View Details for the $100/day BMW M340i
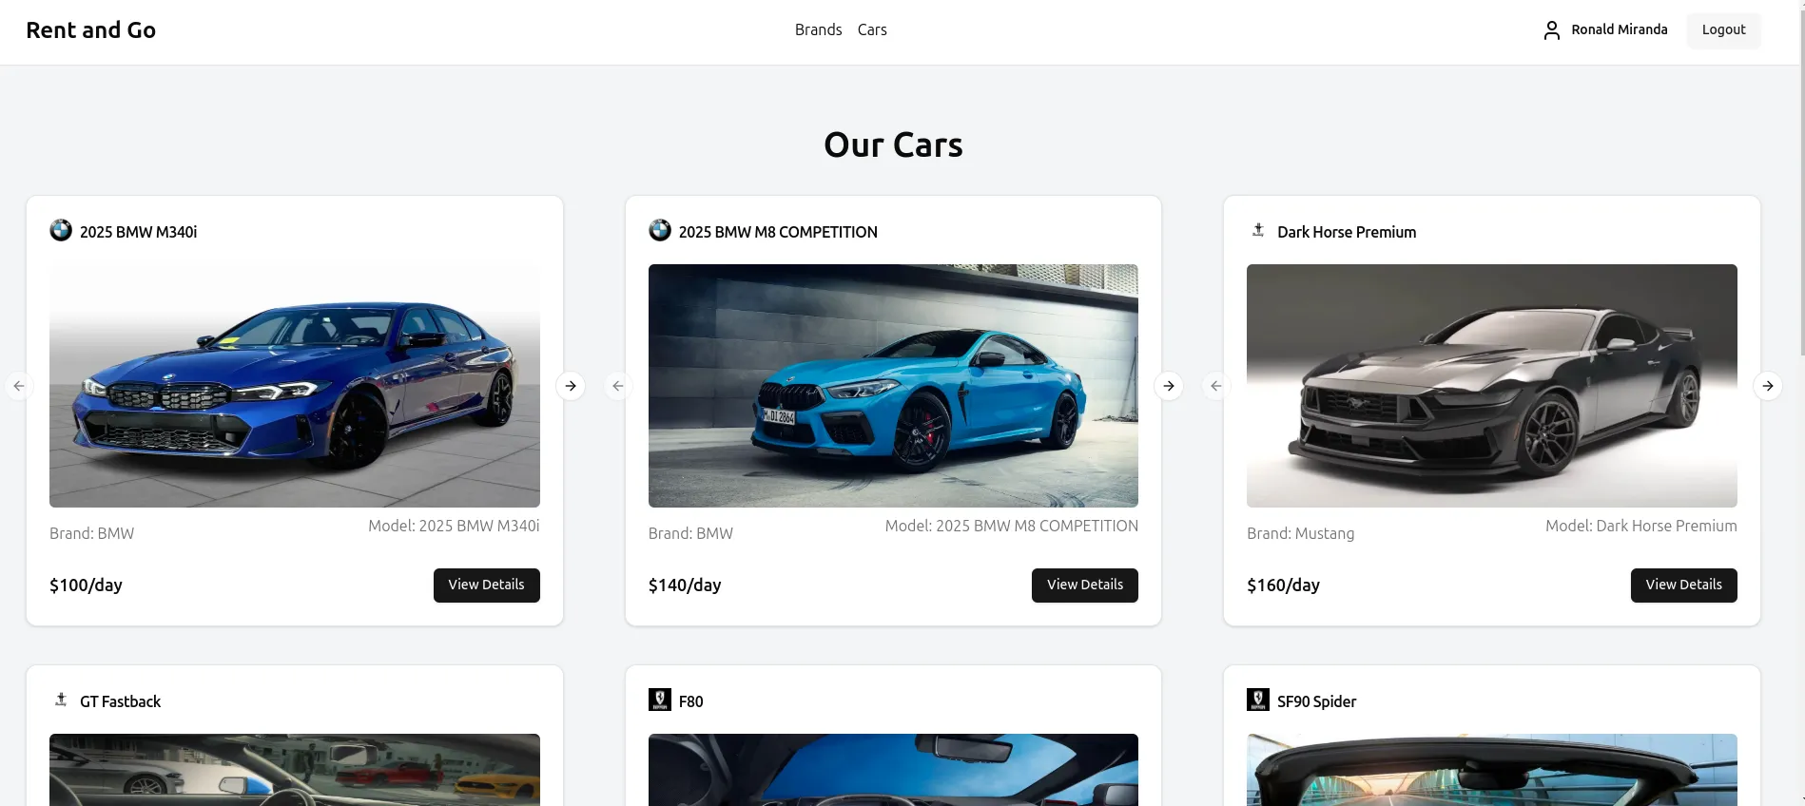Viewport: 1805px width, 806px height. tap(487, 585)
